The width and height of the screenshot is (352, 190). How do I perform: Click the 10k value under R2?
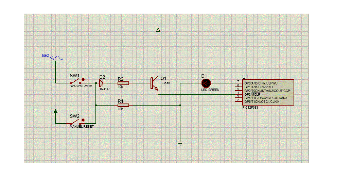point(120,87)
